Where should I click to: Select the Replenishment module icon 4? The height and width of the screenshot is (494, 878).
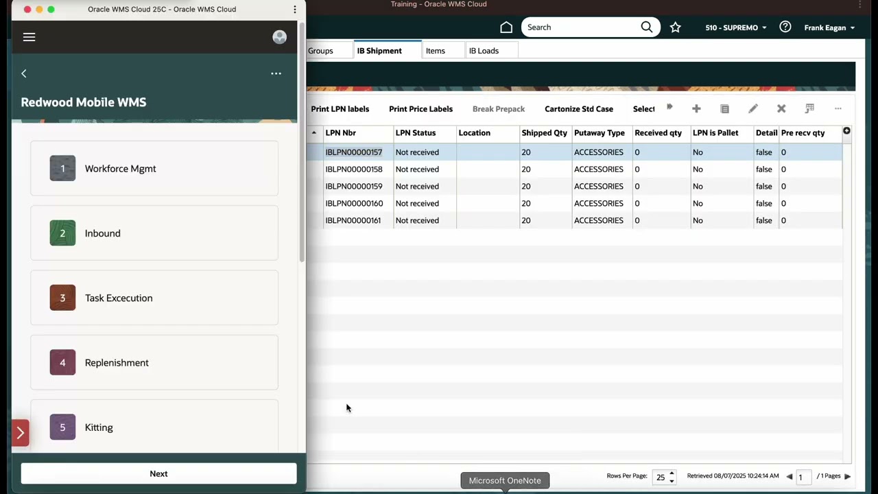[x=62, y=362]
